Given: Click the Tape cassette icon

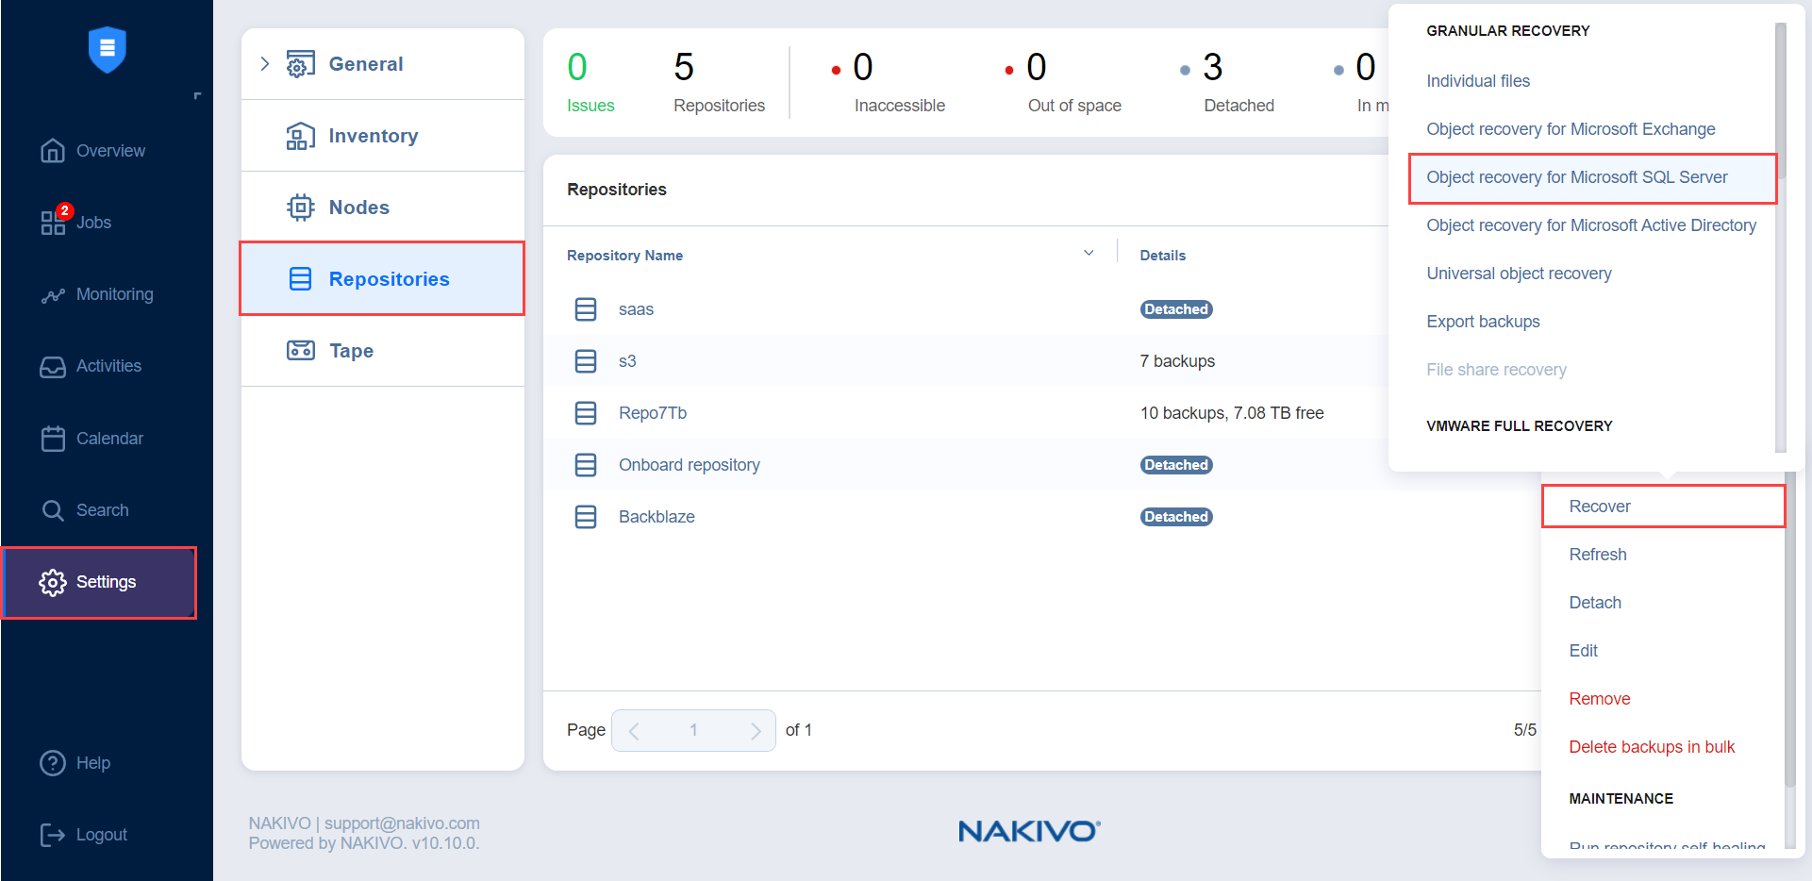Looking at the screenshot, I should point(300,351).
